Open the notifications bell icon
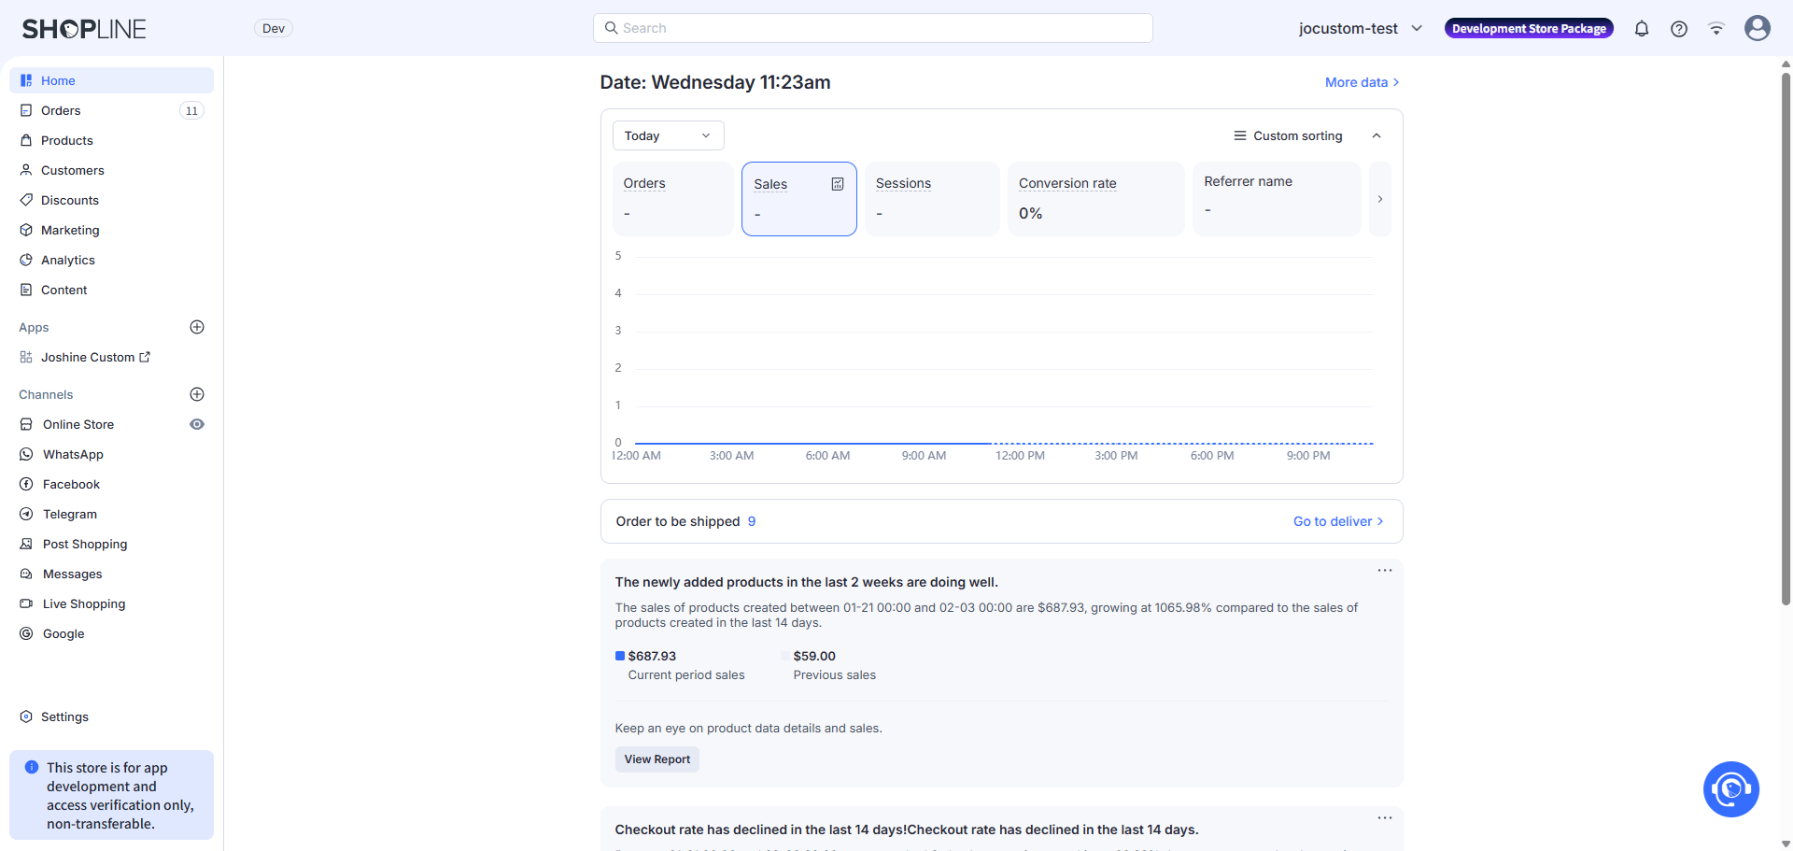The width and height of the screenshot is (1793, 851). pyautogui.click(x=1641, y=29)
